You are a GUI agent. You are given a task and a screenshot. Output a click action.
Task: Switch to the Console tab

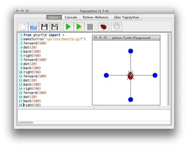coord(71,17)
